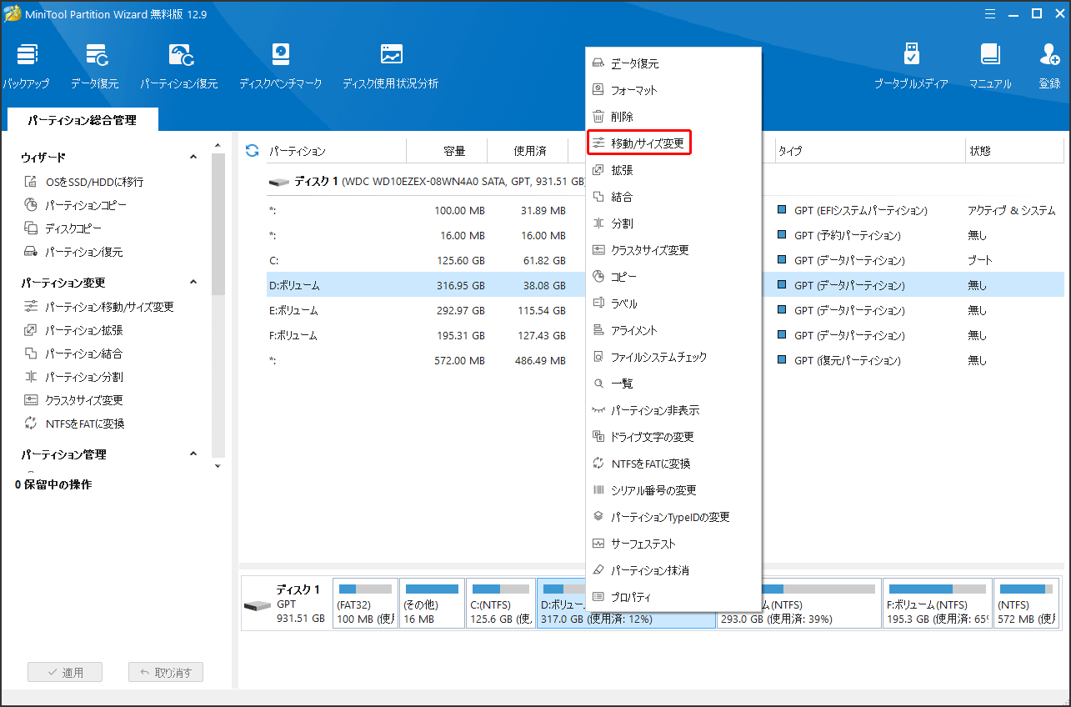Open the バックアップ toolbar tool

point(27,67)
